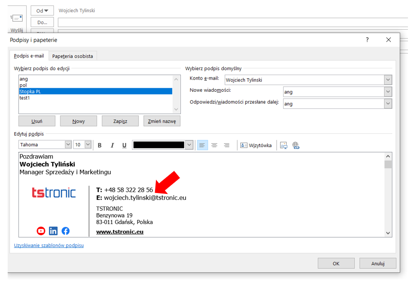Insert a picture into the signature
This screenshot has width=412, height=283.
click(x=284, y=145)
